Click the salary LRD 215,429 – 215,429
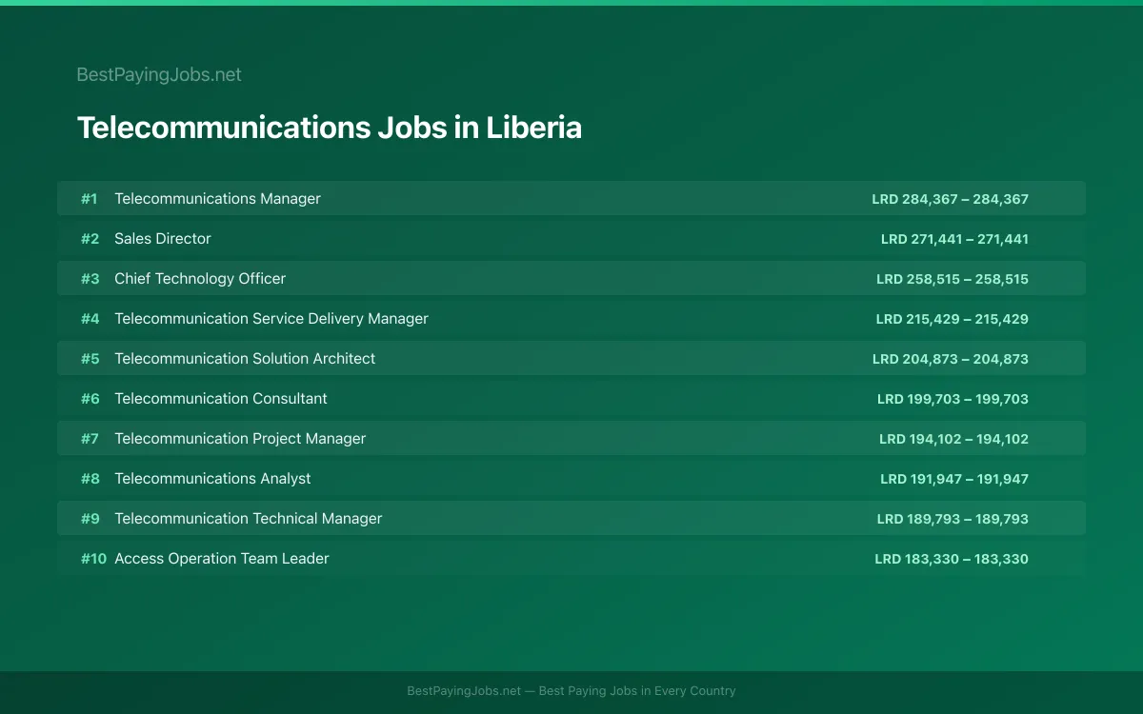The width and height of the screenshot is (1143, 714). point(952,319)
